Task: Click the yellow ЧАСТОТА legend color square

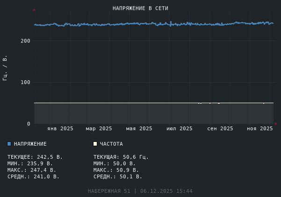Action: [x=95, y=144]
